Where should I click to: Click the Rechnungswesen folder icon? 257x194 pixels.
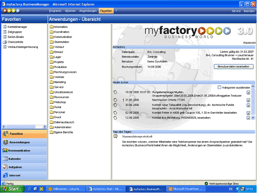[x=52, y=72]
